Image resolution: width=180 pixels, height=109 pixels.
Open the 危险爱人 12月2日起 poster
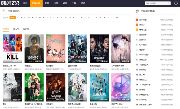point(56,87)
